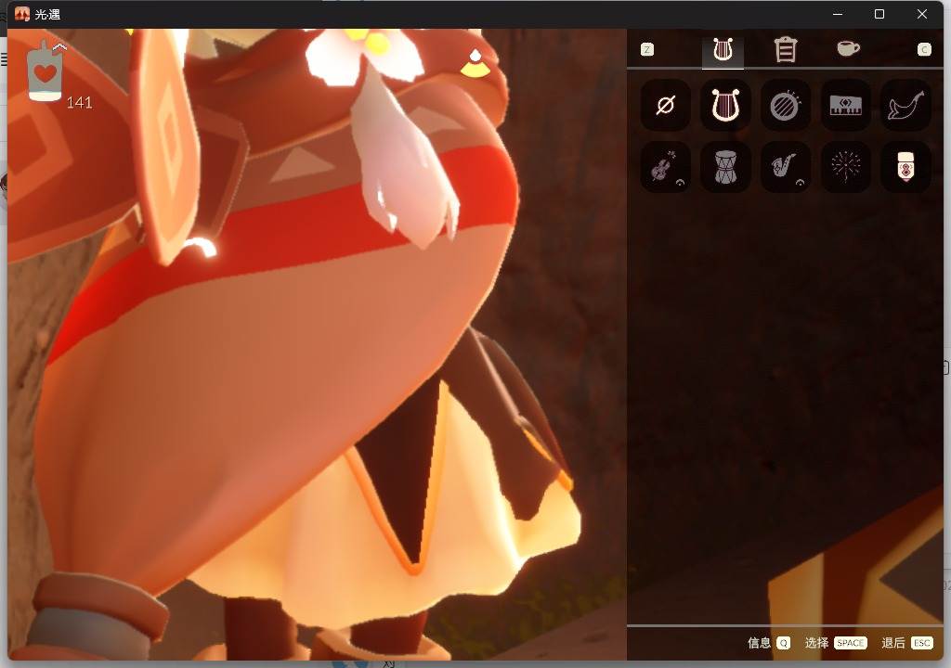The height and width of the screenshot is (668, 951).
Task: Open the cabinet props tab
Action: point(786,50)
